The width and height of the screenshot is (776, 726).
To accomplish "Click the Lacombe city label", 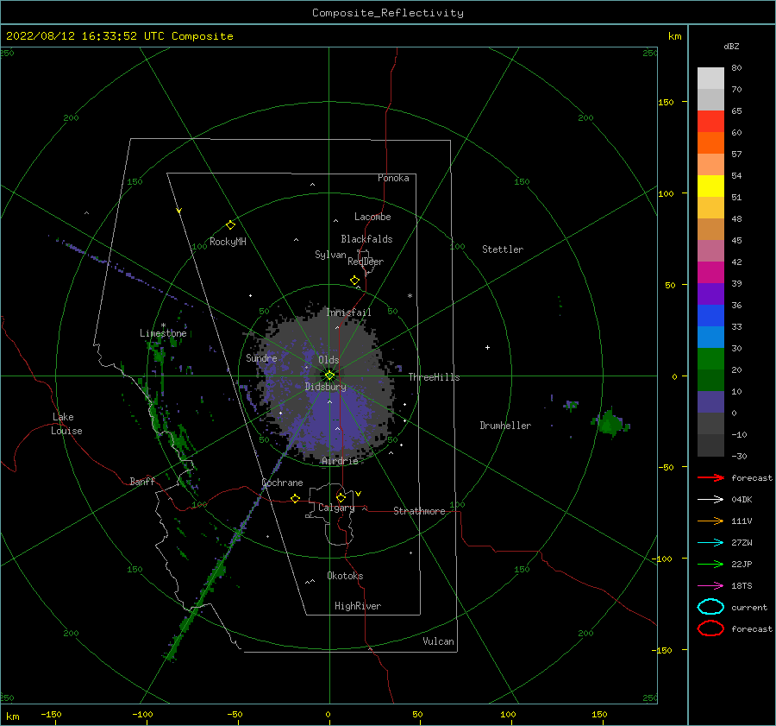I will click(372, 217).
